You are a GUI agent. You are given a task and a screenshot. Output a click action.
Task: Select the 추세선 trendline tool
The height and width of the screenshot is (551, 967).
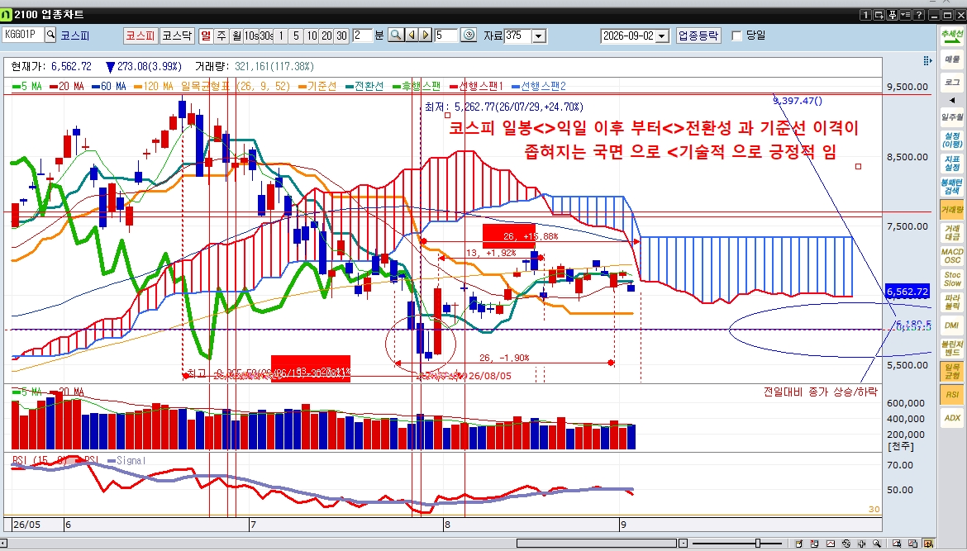click(x=951, y=38)
